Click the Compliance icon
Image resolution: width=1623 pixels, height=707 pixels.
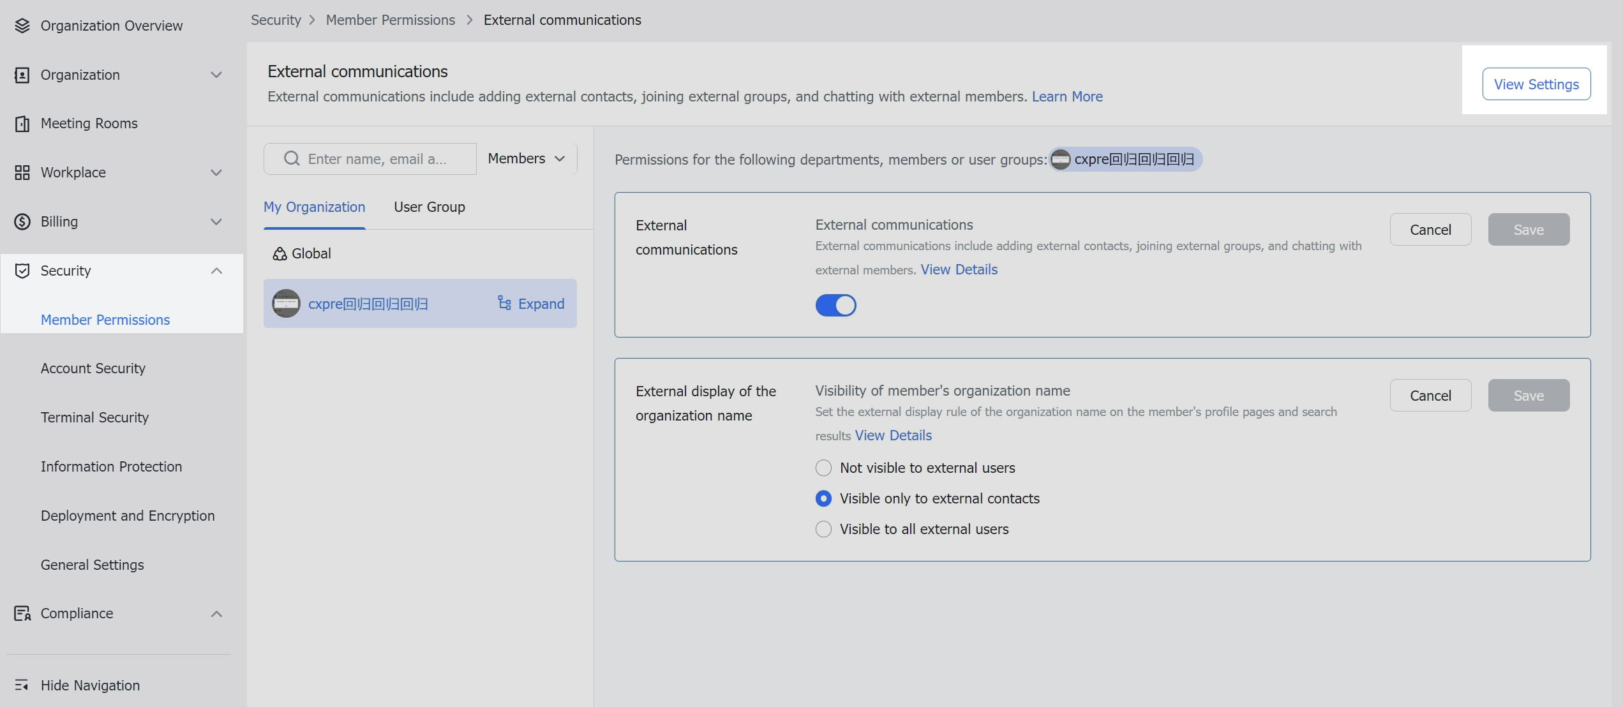pyautogui.click(x=21, y=613)
